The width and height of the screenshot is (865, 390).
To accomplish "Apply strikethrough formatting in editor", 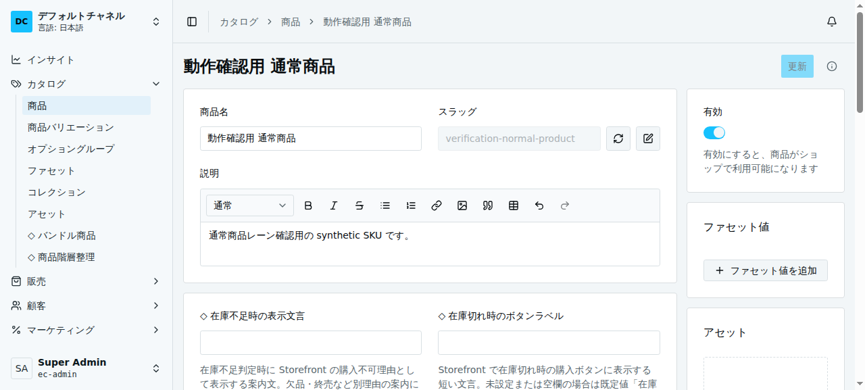I will (360, 205).
